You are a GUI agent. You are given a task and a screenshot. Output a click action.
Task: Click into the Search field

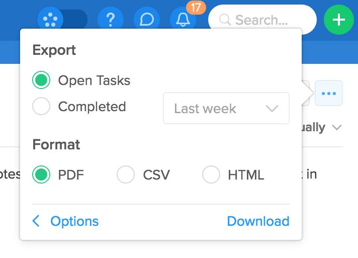tap(262, 20)
